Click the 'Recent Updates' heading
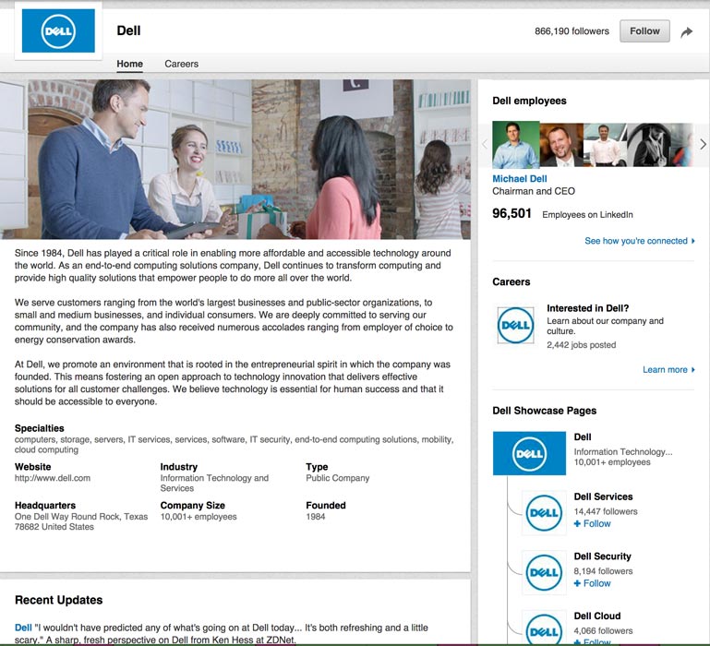 click(58, 600)
